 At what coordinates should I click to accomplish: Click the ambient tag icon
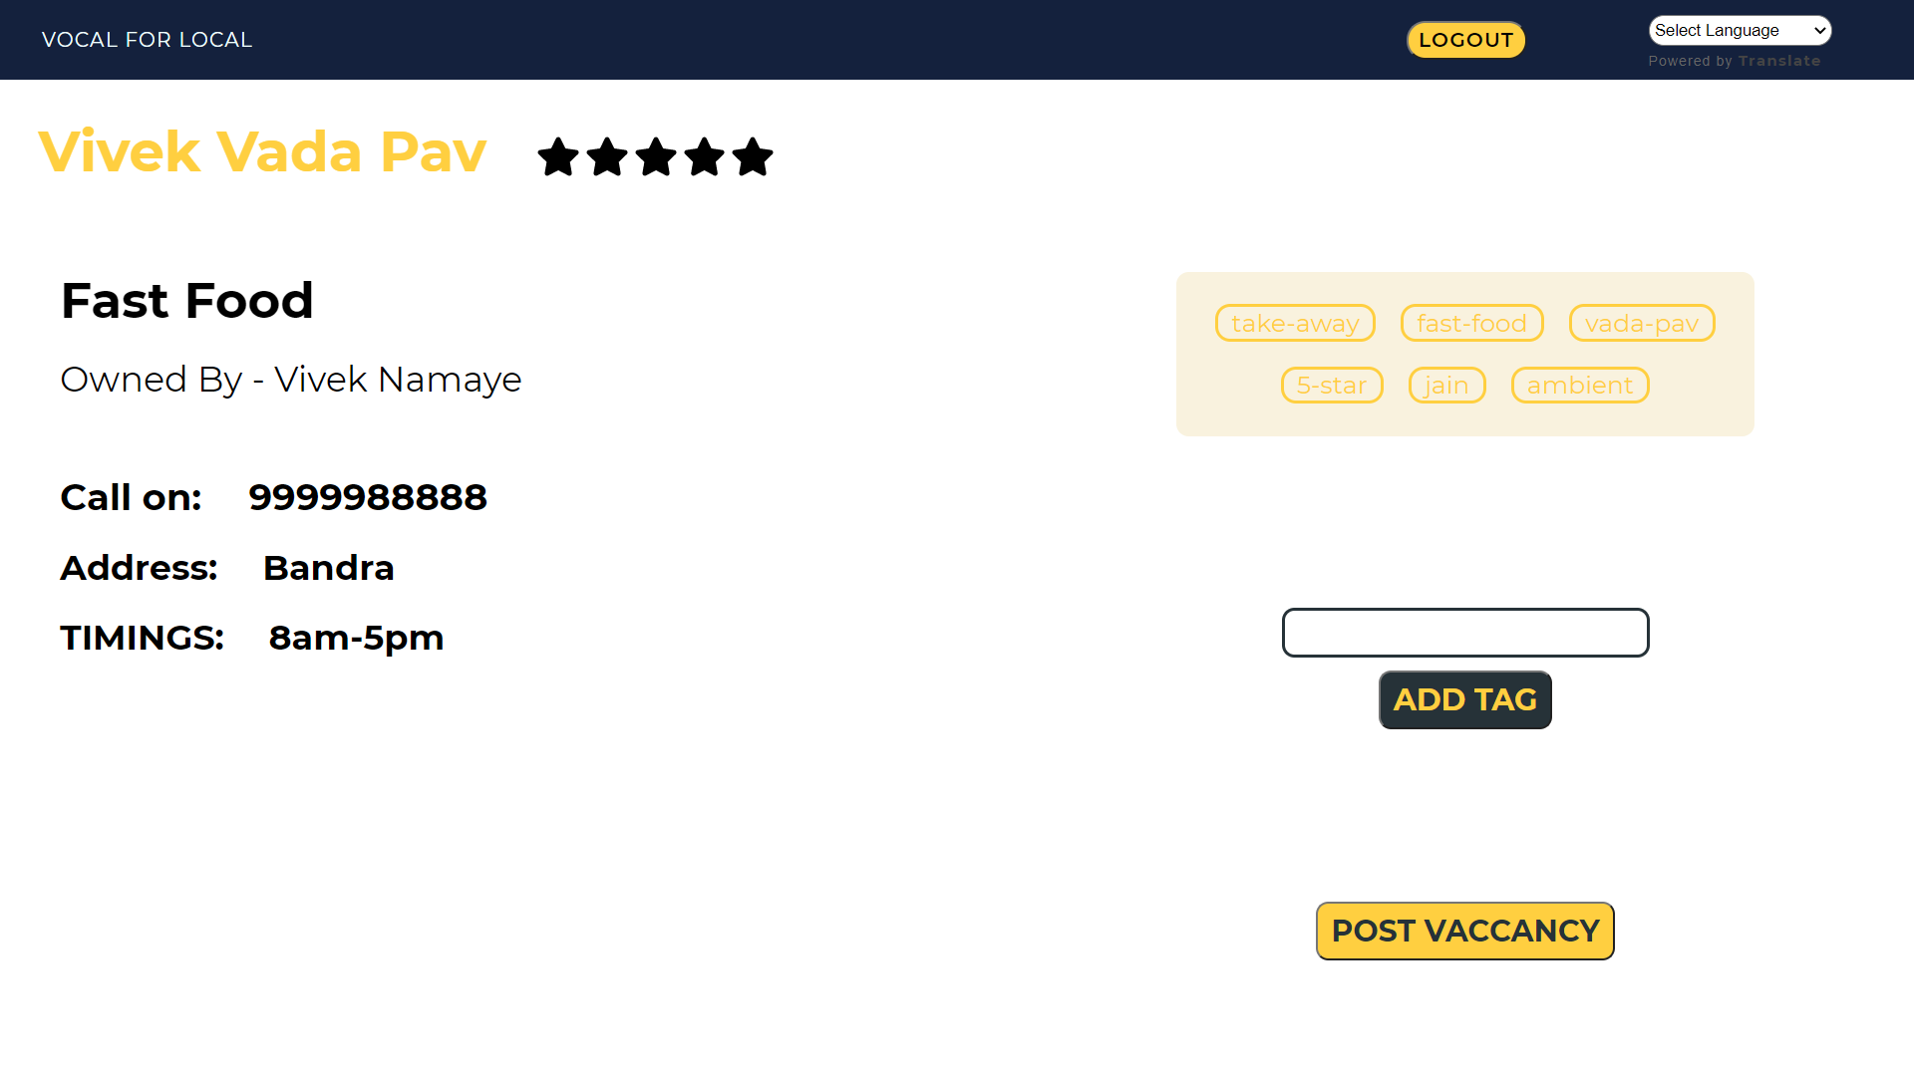coord(1581,384)
